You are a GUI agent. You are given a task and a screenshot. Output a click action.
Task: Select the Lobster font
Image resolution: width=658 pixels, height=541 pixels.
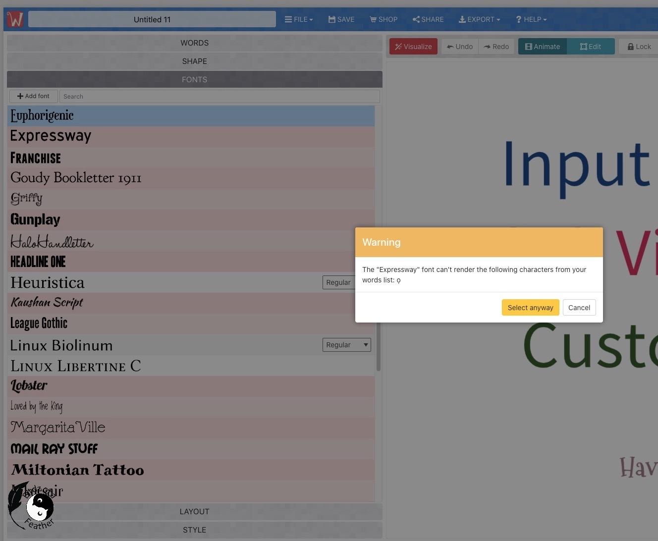click(191, 386)
